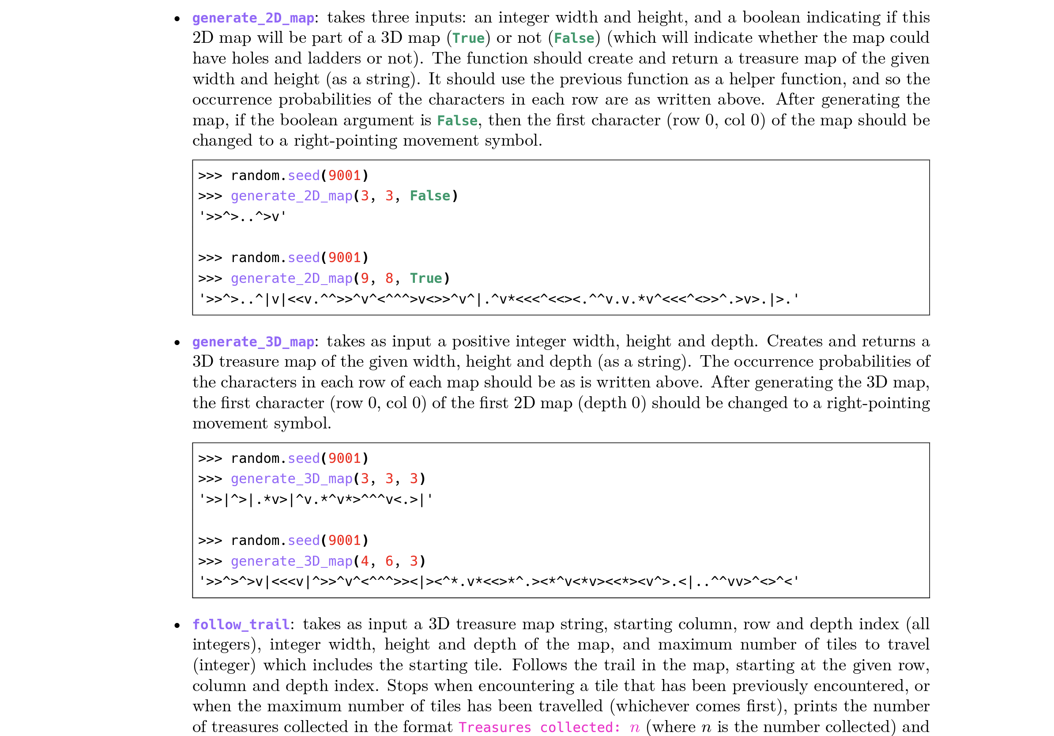Screen dimensions: 1054x736
Task: Click random.seed(9001) above generate_2D_map(9, 8, True)
Action: pos(299,257)
